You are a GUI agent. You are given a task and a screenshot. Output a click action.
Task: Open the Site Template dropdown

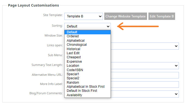[84, 16]
